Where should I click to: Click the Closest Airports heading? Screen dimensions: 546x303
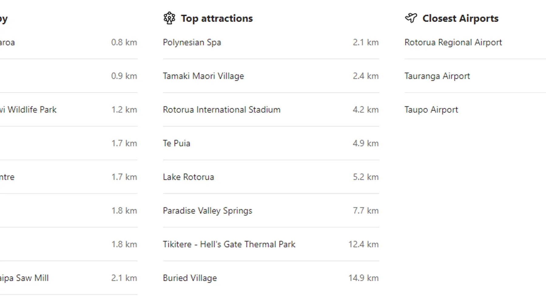point(460,18)
